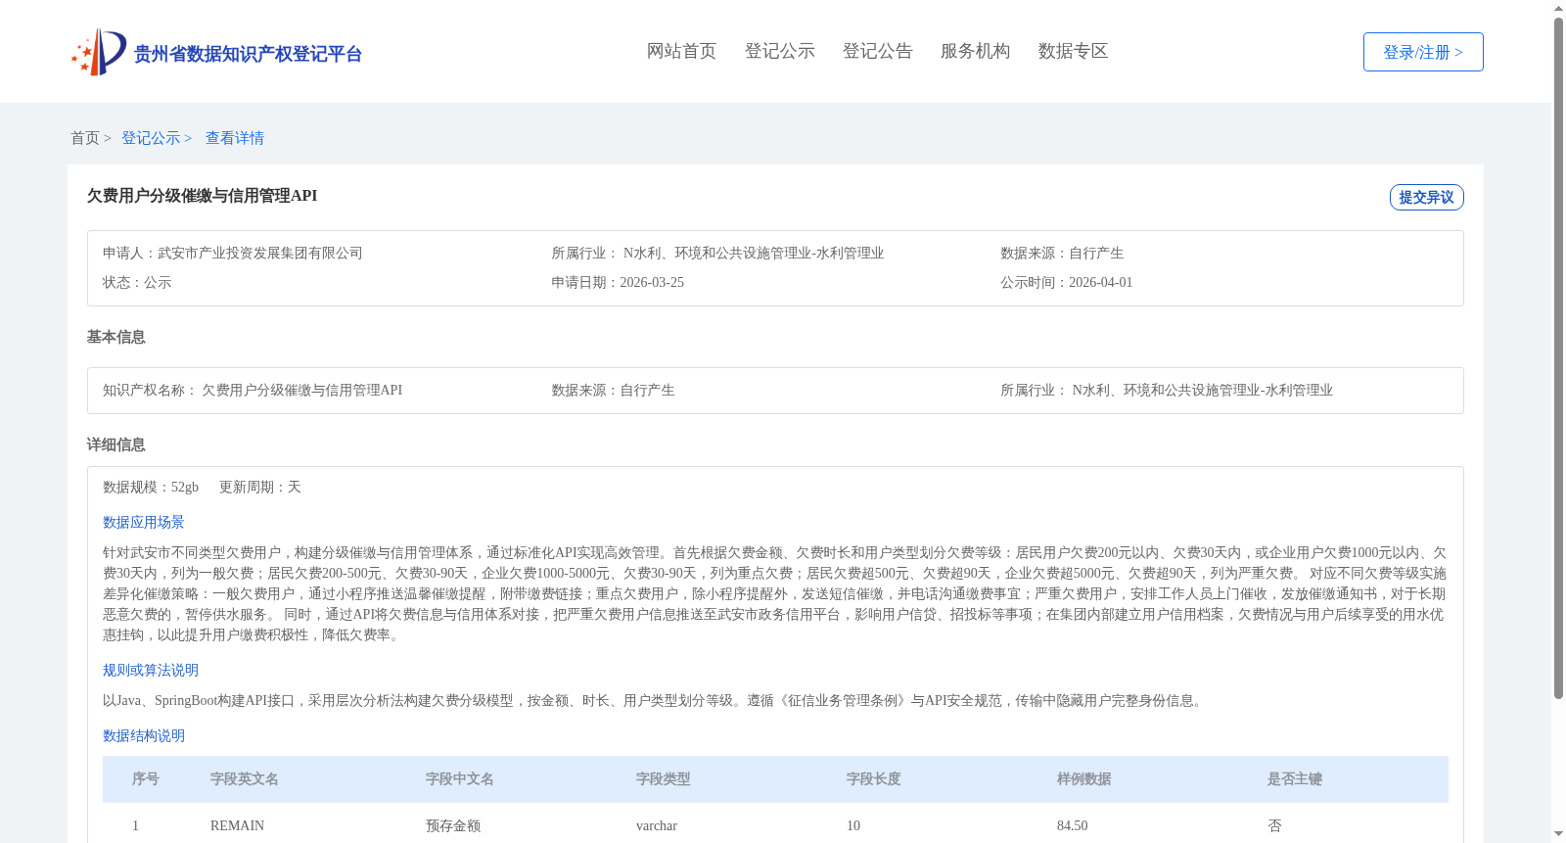The height and width of the screenshot is (843, 1566).
Task: Open the 登记公示 navigation item
Action: (779, 51)
